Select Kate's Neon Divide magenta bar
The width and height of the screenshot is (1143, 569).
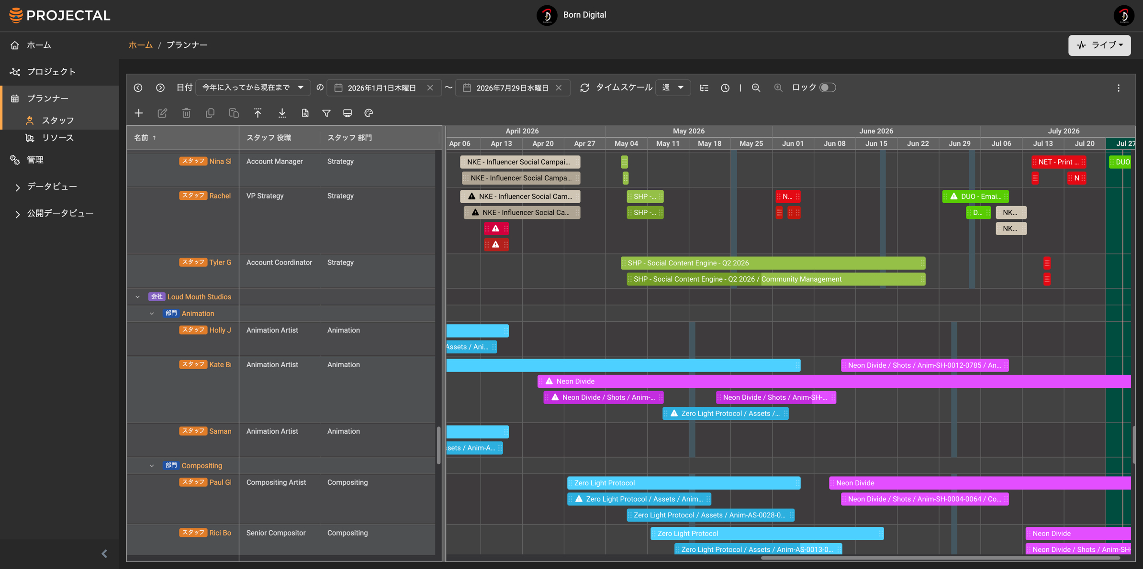834,381
